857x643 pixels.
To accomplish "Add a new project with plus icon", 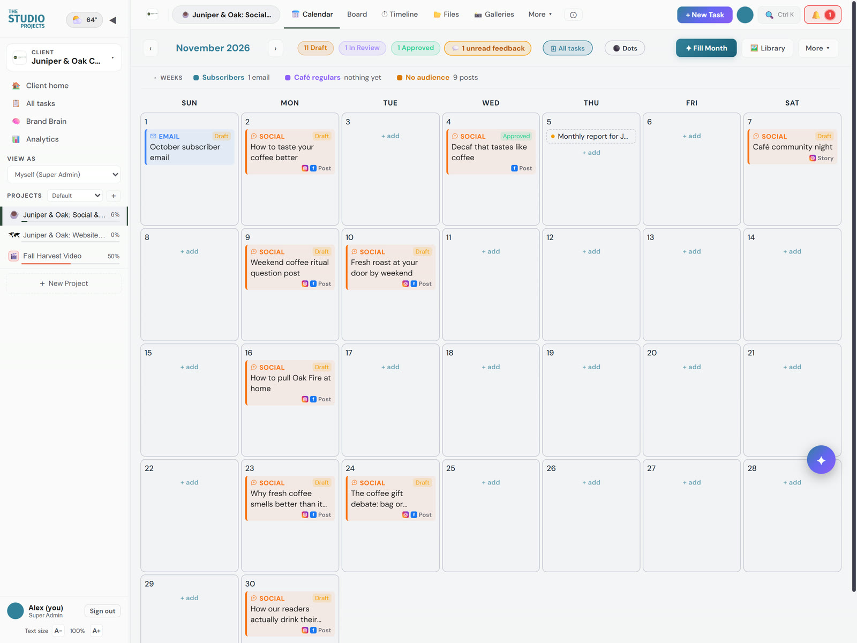I will (114, 196).
